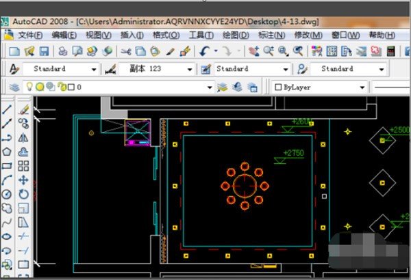Click the Undo arrow icon
This screenshot has width=411, height=280.
205,51
